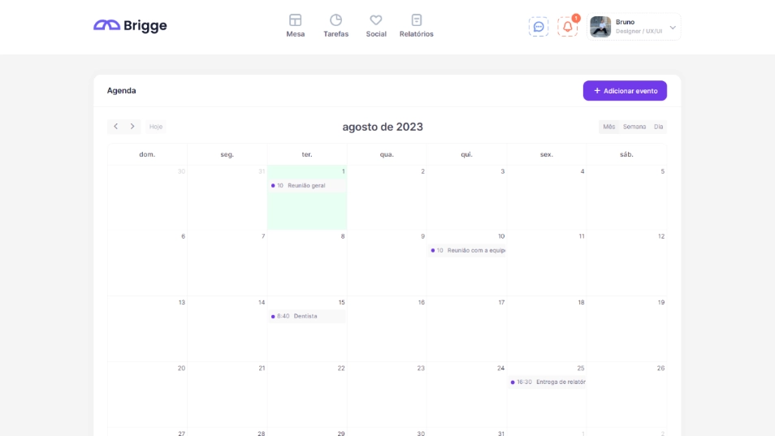Switch calendar to Semana view
775x436 pixels.
tap(634, 127)
